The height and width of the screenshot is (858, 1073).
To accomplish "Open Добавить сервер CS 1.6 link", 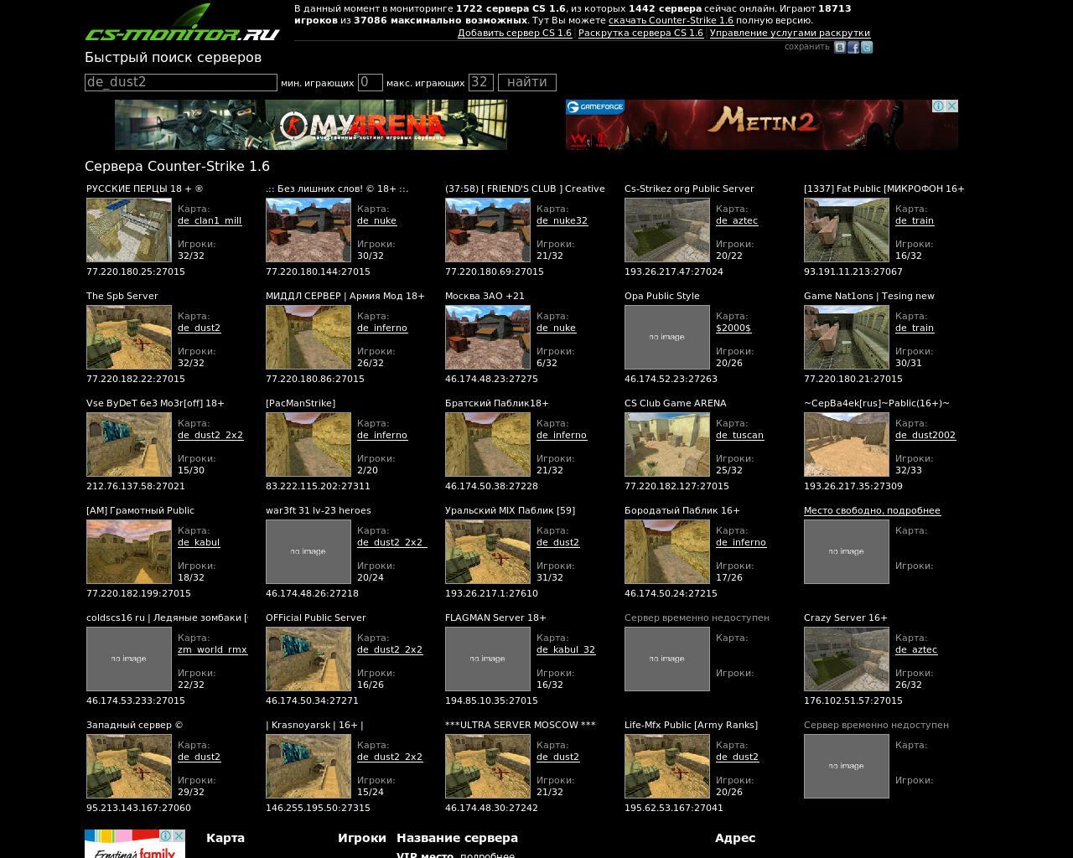I will tap(515, 34).
